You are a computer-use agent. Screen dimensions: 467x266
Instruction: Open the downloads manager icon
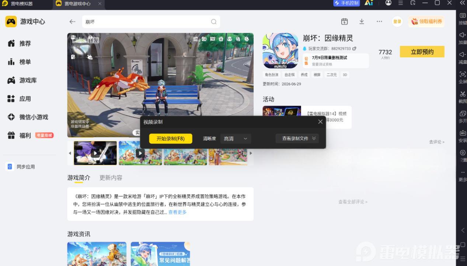tap(362, 21)
